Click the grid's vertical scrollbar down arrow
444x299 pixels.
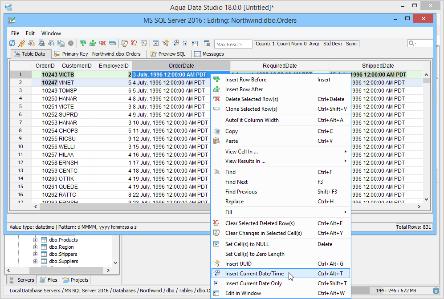coord(427,199)
